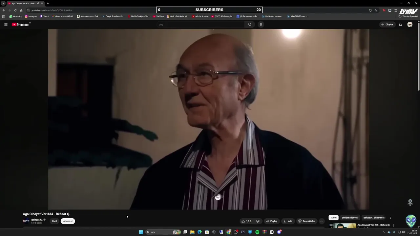Bookmark this page with star icon

click(376, 10)
